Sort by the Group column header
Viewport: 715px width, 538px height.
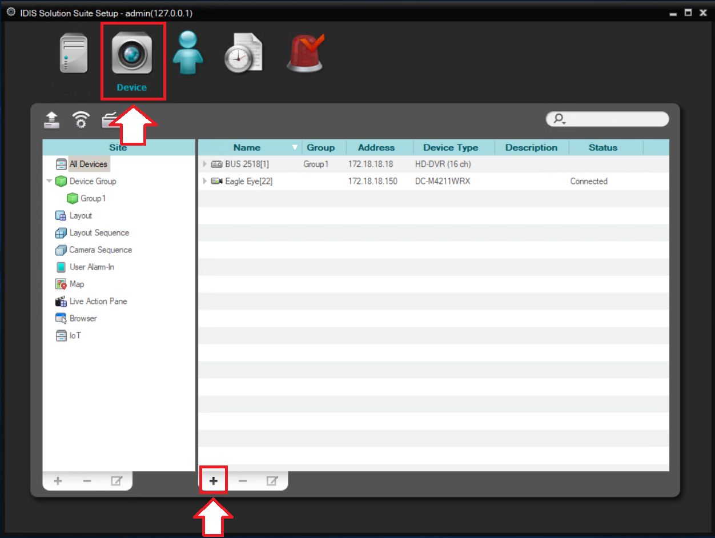point(320,147)
